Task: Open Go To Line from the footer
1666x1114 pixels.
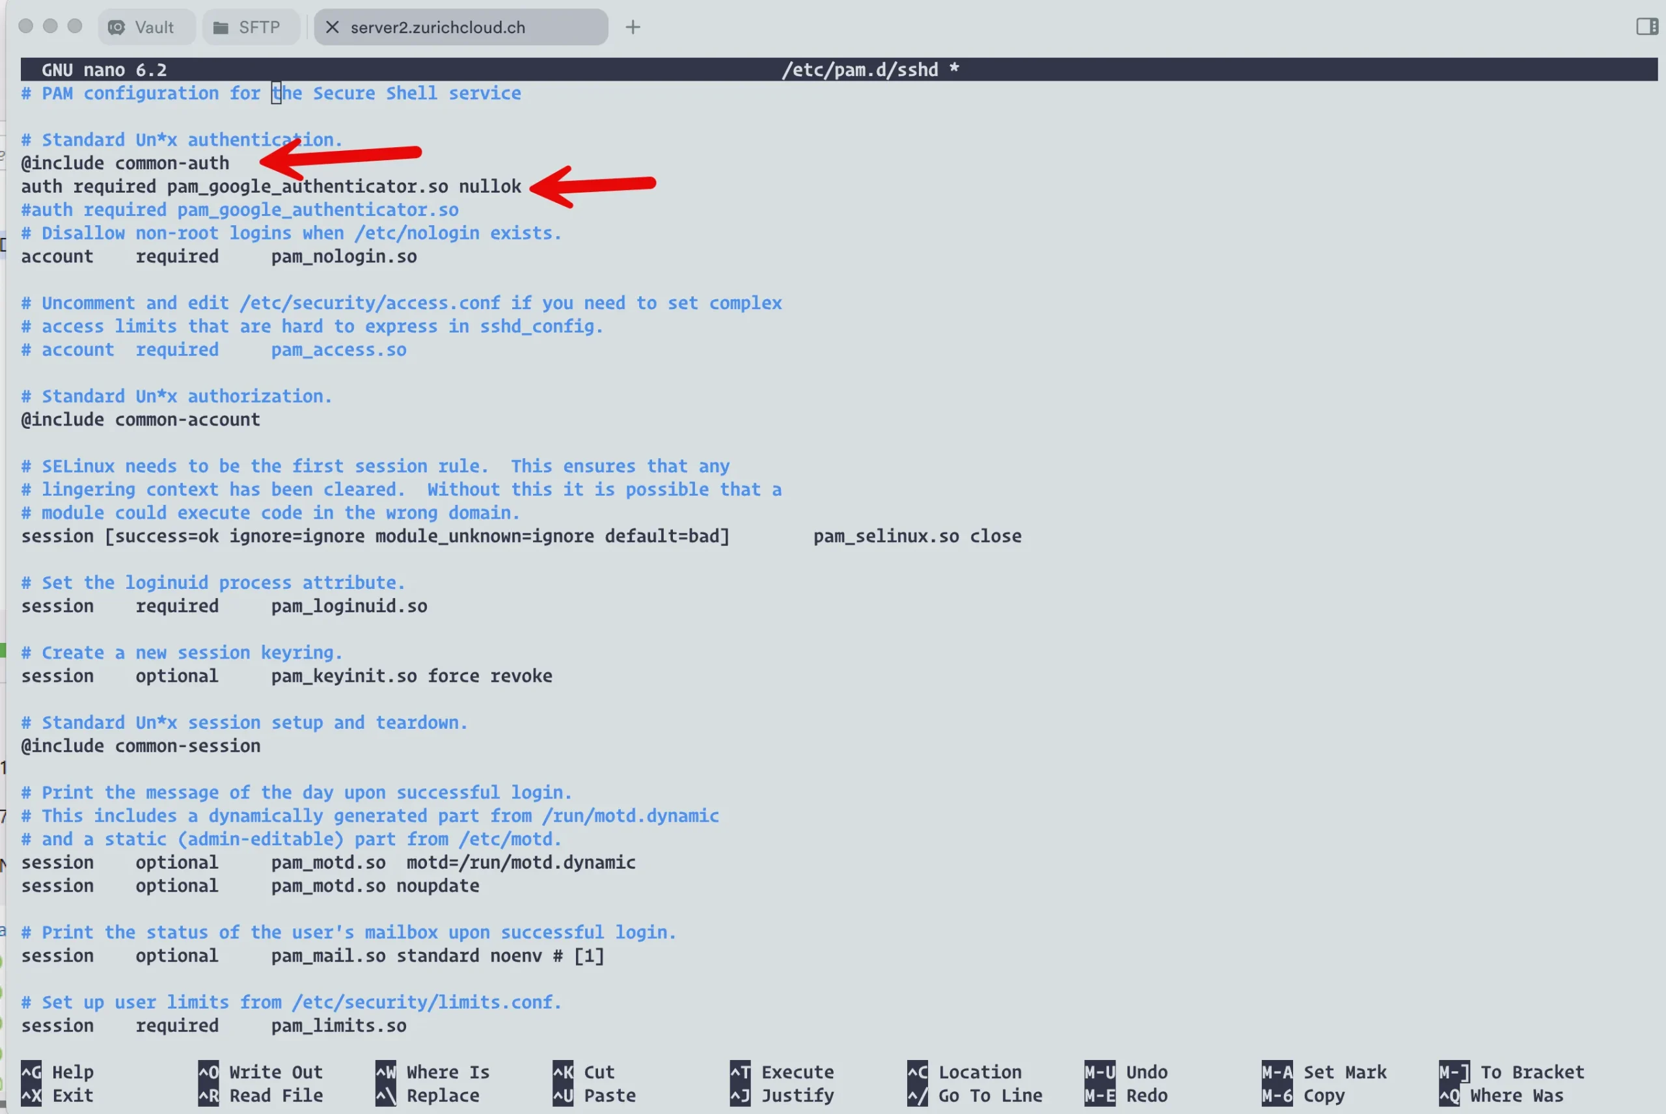Action: pos(990,1096)
